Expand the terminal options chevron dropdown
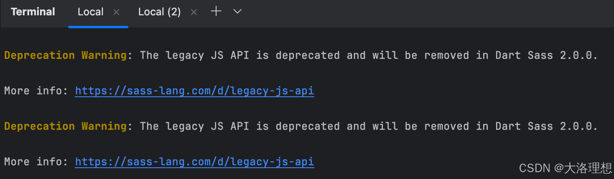 (x=238, y=12)
